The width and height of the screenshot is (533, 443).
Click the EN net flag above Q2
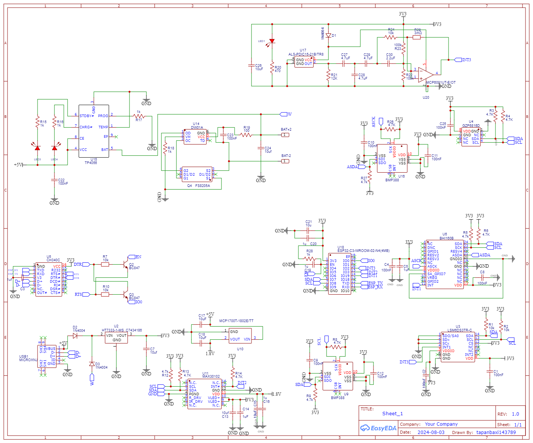click(131, 257)
